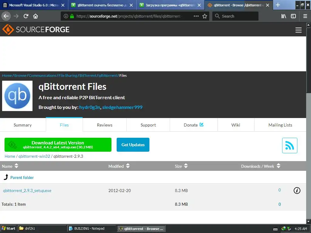
Task: Sort files by Name column arrows
Action: click(x=16, y=166)
